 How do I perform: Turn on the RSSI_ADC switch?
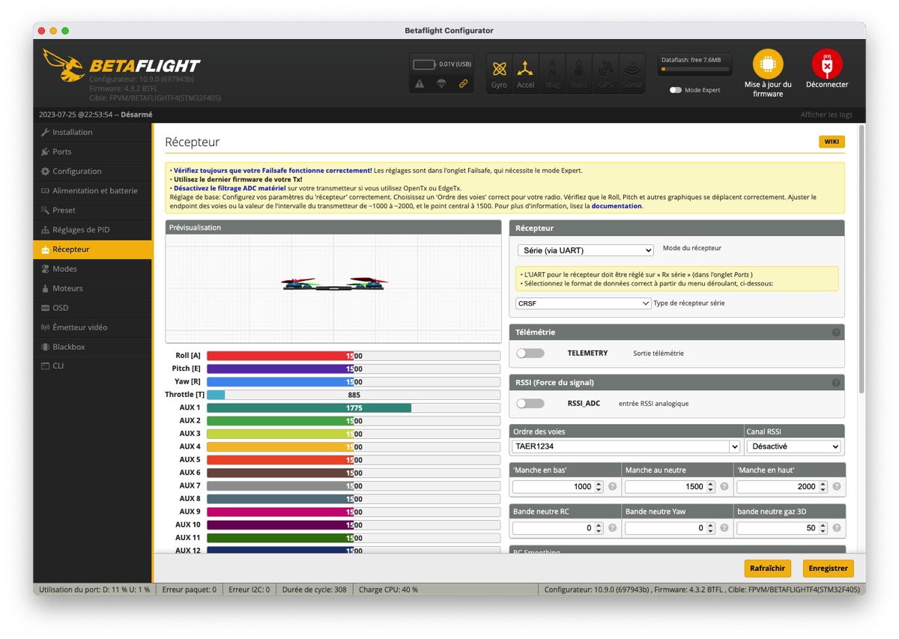(530, 403)
